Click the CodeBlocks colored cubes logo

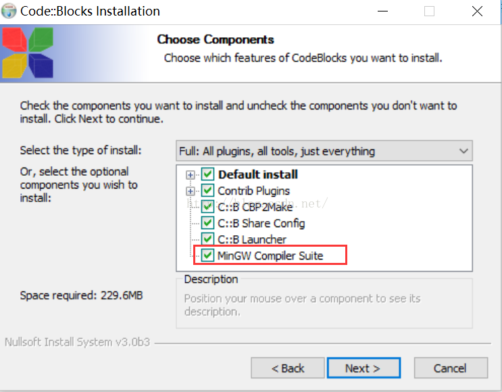pos(28,53)
